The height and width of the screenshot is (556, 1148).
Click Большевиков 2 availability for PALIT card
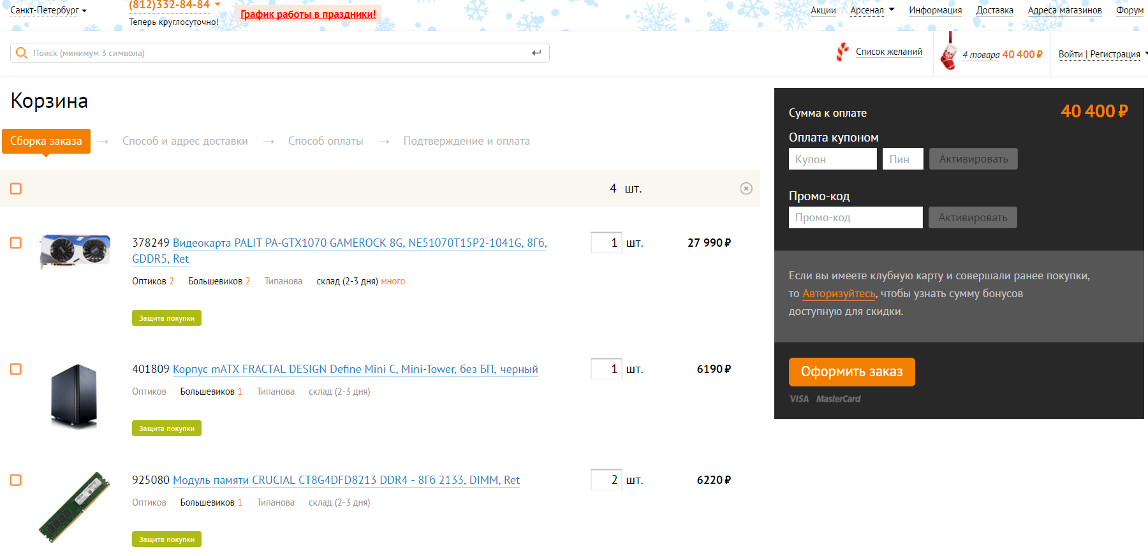coord(219,281)
